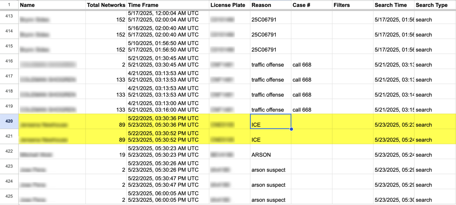Select the Filters column header
This screenshot has height=205, width=456.
pos(353,5)
